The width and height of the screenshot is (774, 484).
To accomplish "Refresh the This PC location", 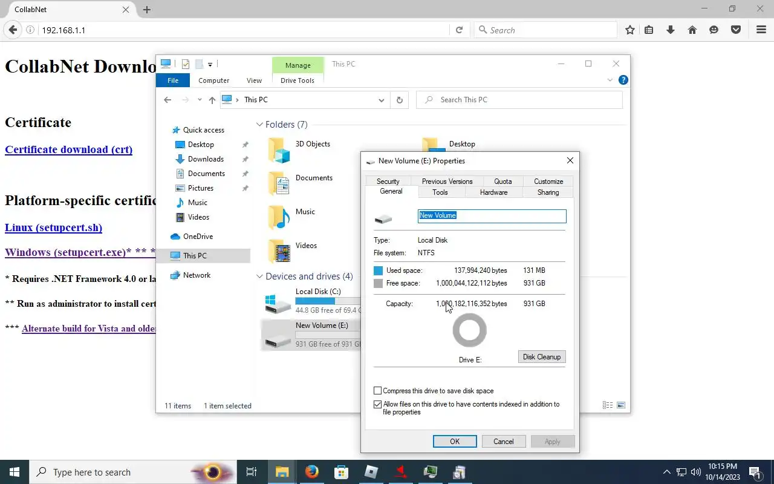I will (400, 100).
